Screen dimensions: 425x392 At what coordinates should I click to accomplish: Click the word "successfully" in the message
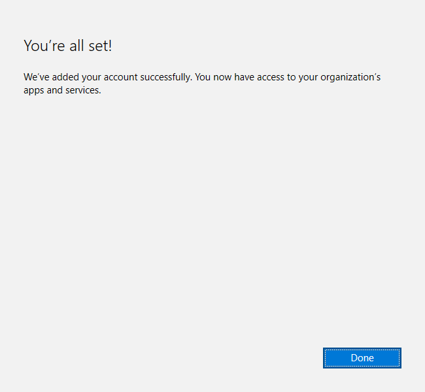[x=165, y=77]
